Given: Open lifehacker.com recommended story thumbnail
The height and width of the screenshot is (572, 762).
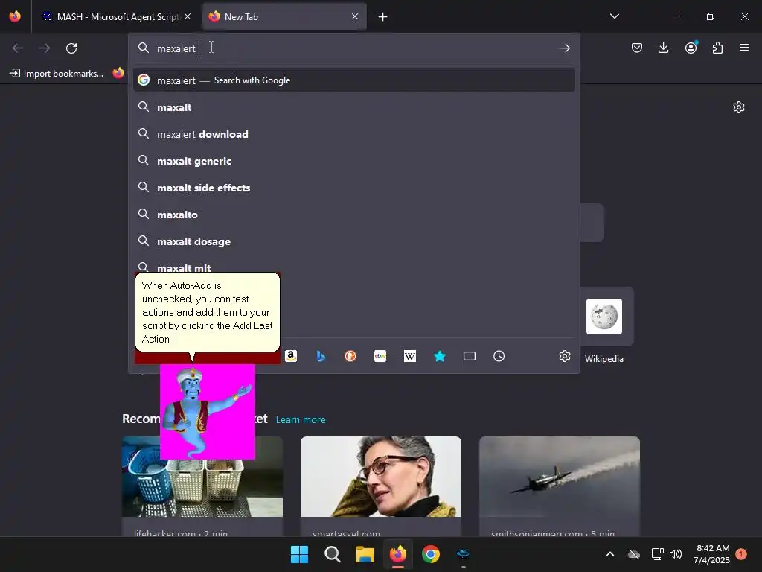Looking at the screenshot, I should (202, 477).
